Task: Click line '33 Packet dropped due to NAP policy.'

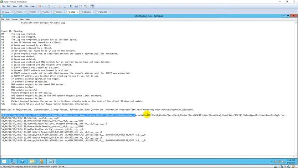Action: [x=27, y=93]
